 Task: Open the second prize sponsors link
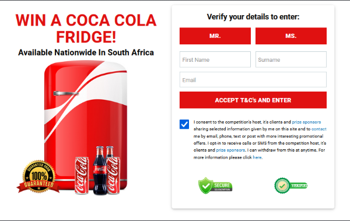tap(230, 150)
